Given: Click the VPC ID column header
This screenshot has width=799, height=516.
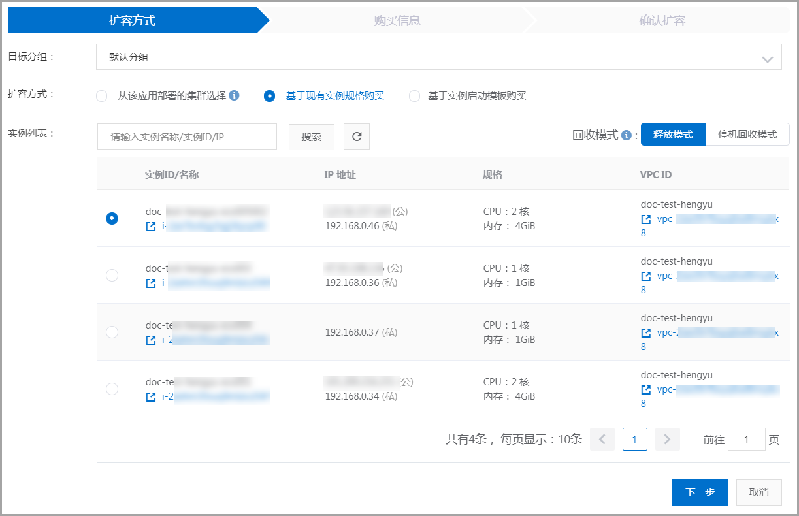Looking at the screenshot, I should coord(656,175).
